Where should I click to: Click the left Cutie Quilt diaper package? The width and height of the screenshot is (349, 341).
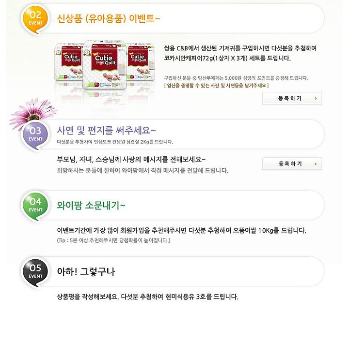[68, 62]
